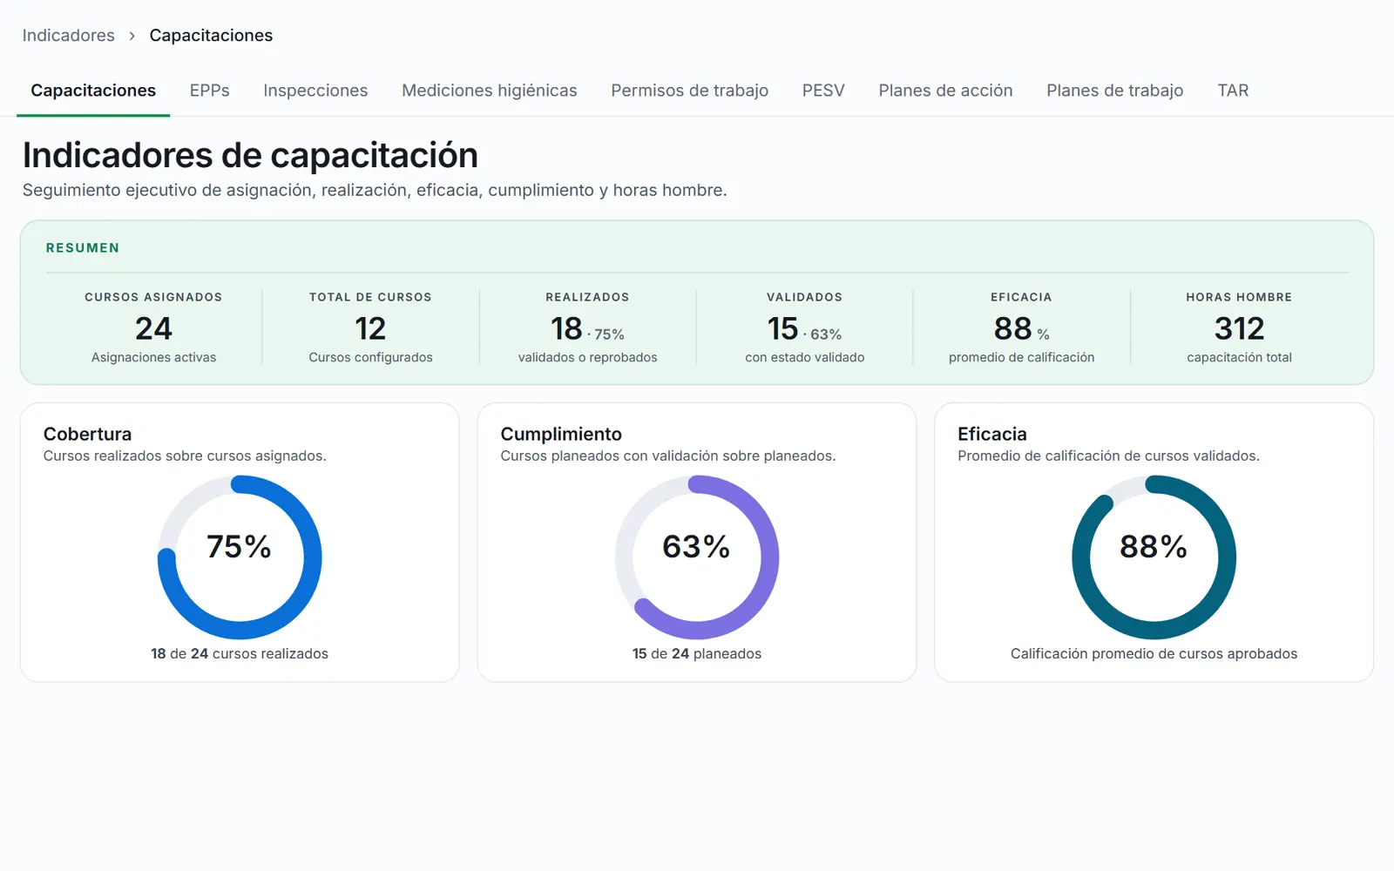The height and width of the screenshot is (871, 1394).
Task: Click 'promedio de calificación' label
Action: coord(1022,357)
